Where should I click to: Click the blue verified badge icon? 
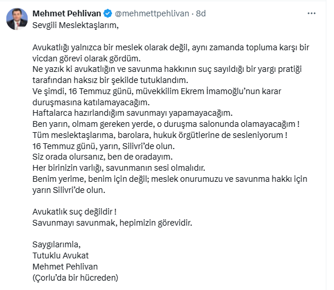coord(108,13)
